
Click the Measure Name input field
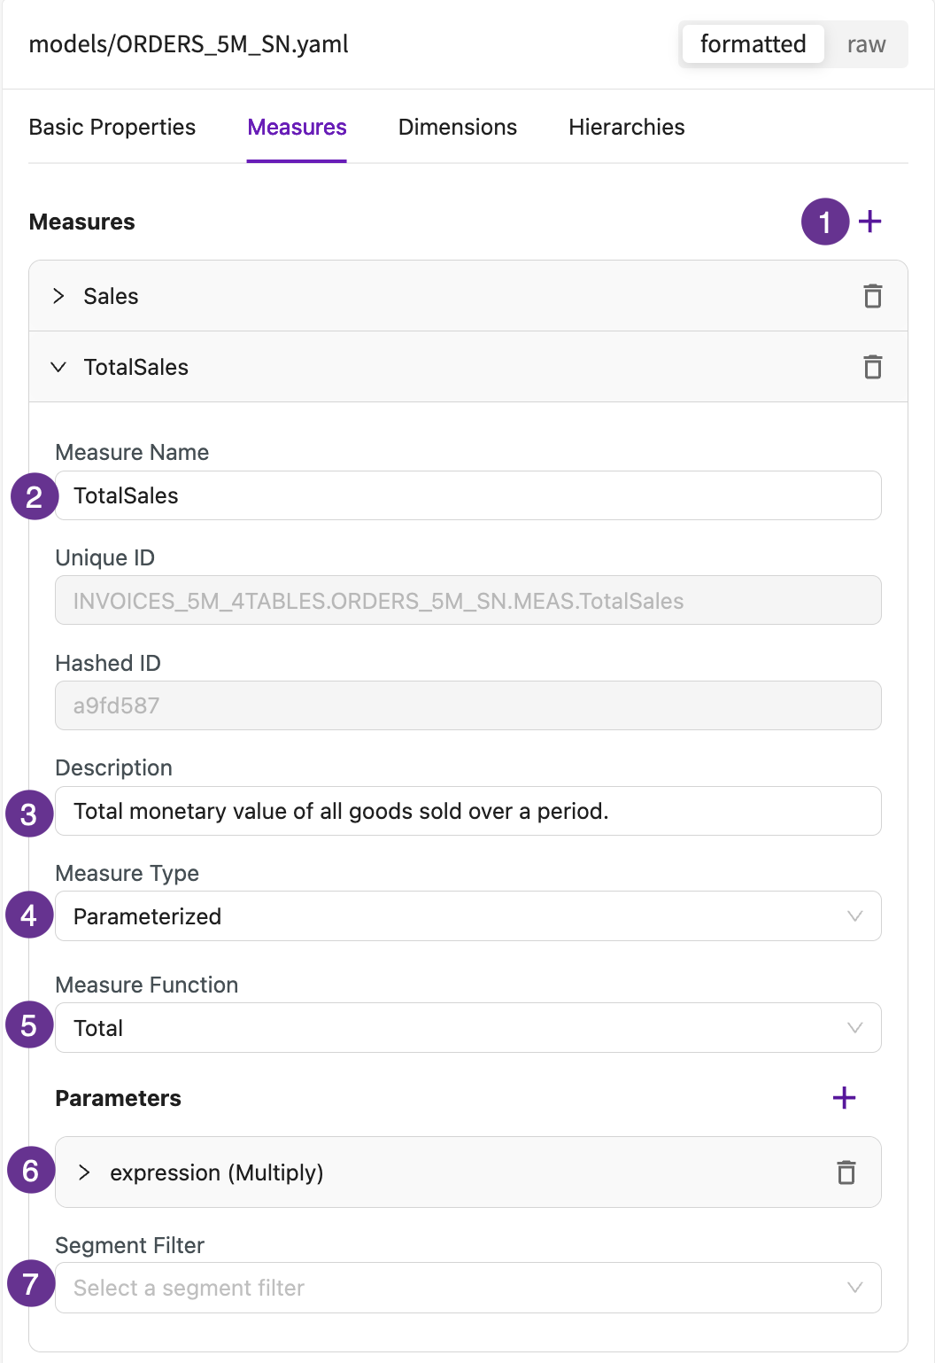(x=468, y=495)
